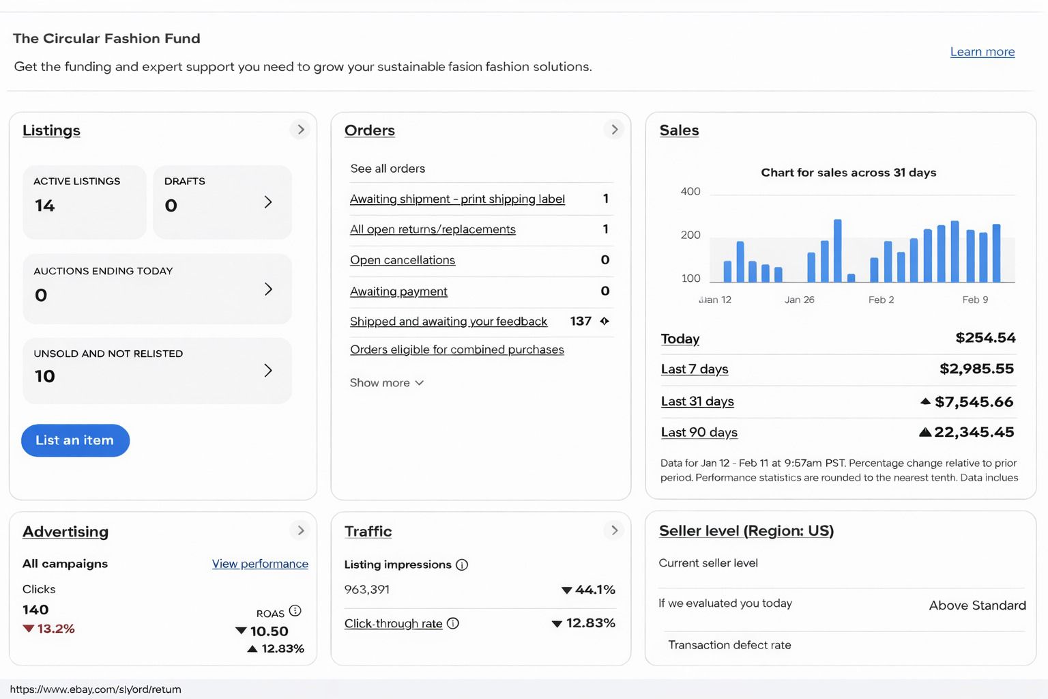The image size is (1048, 699).
Task: Click Click-through rate info icon
Action: pyautogui.click(x=453, y=623)
